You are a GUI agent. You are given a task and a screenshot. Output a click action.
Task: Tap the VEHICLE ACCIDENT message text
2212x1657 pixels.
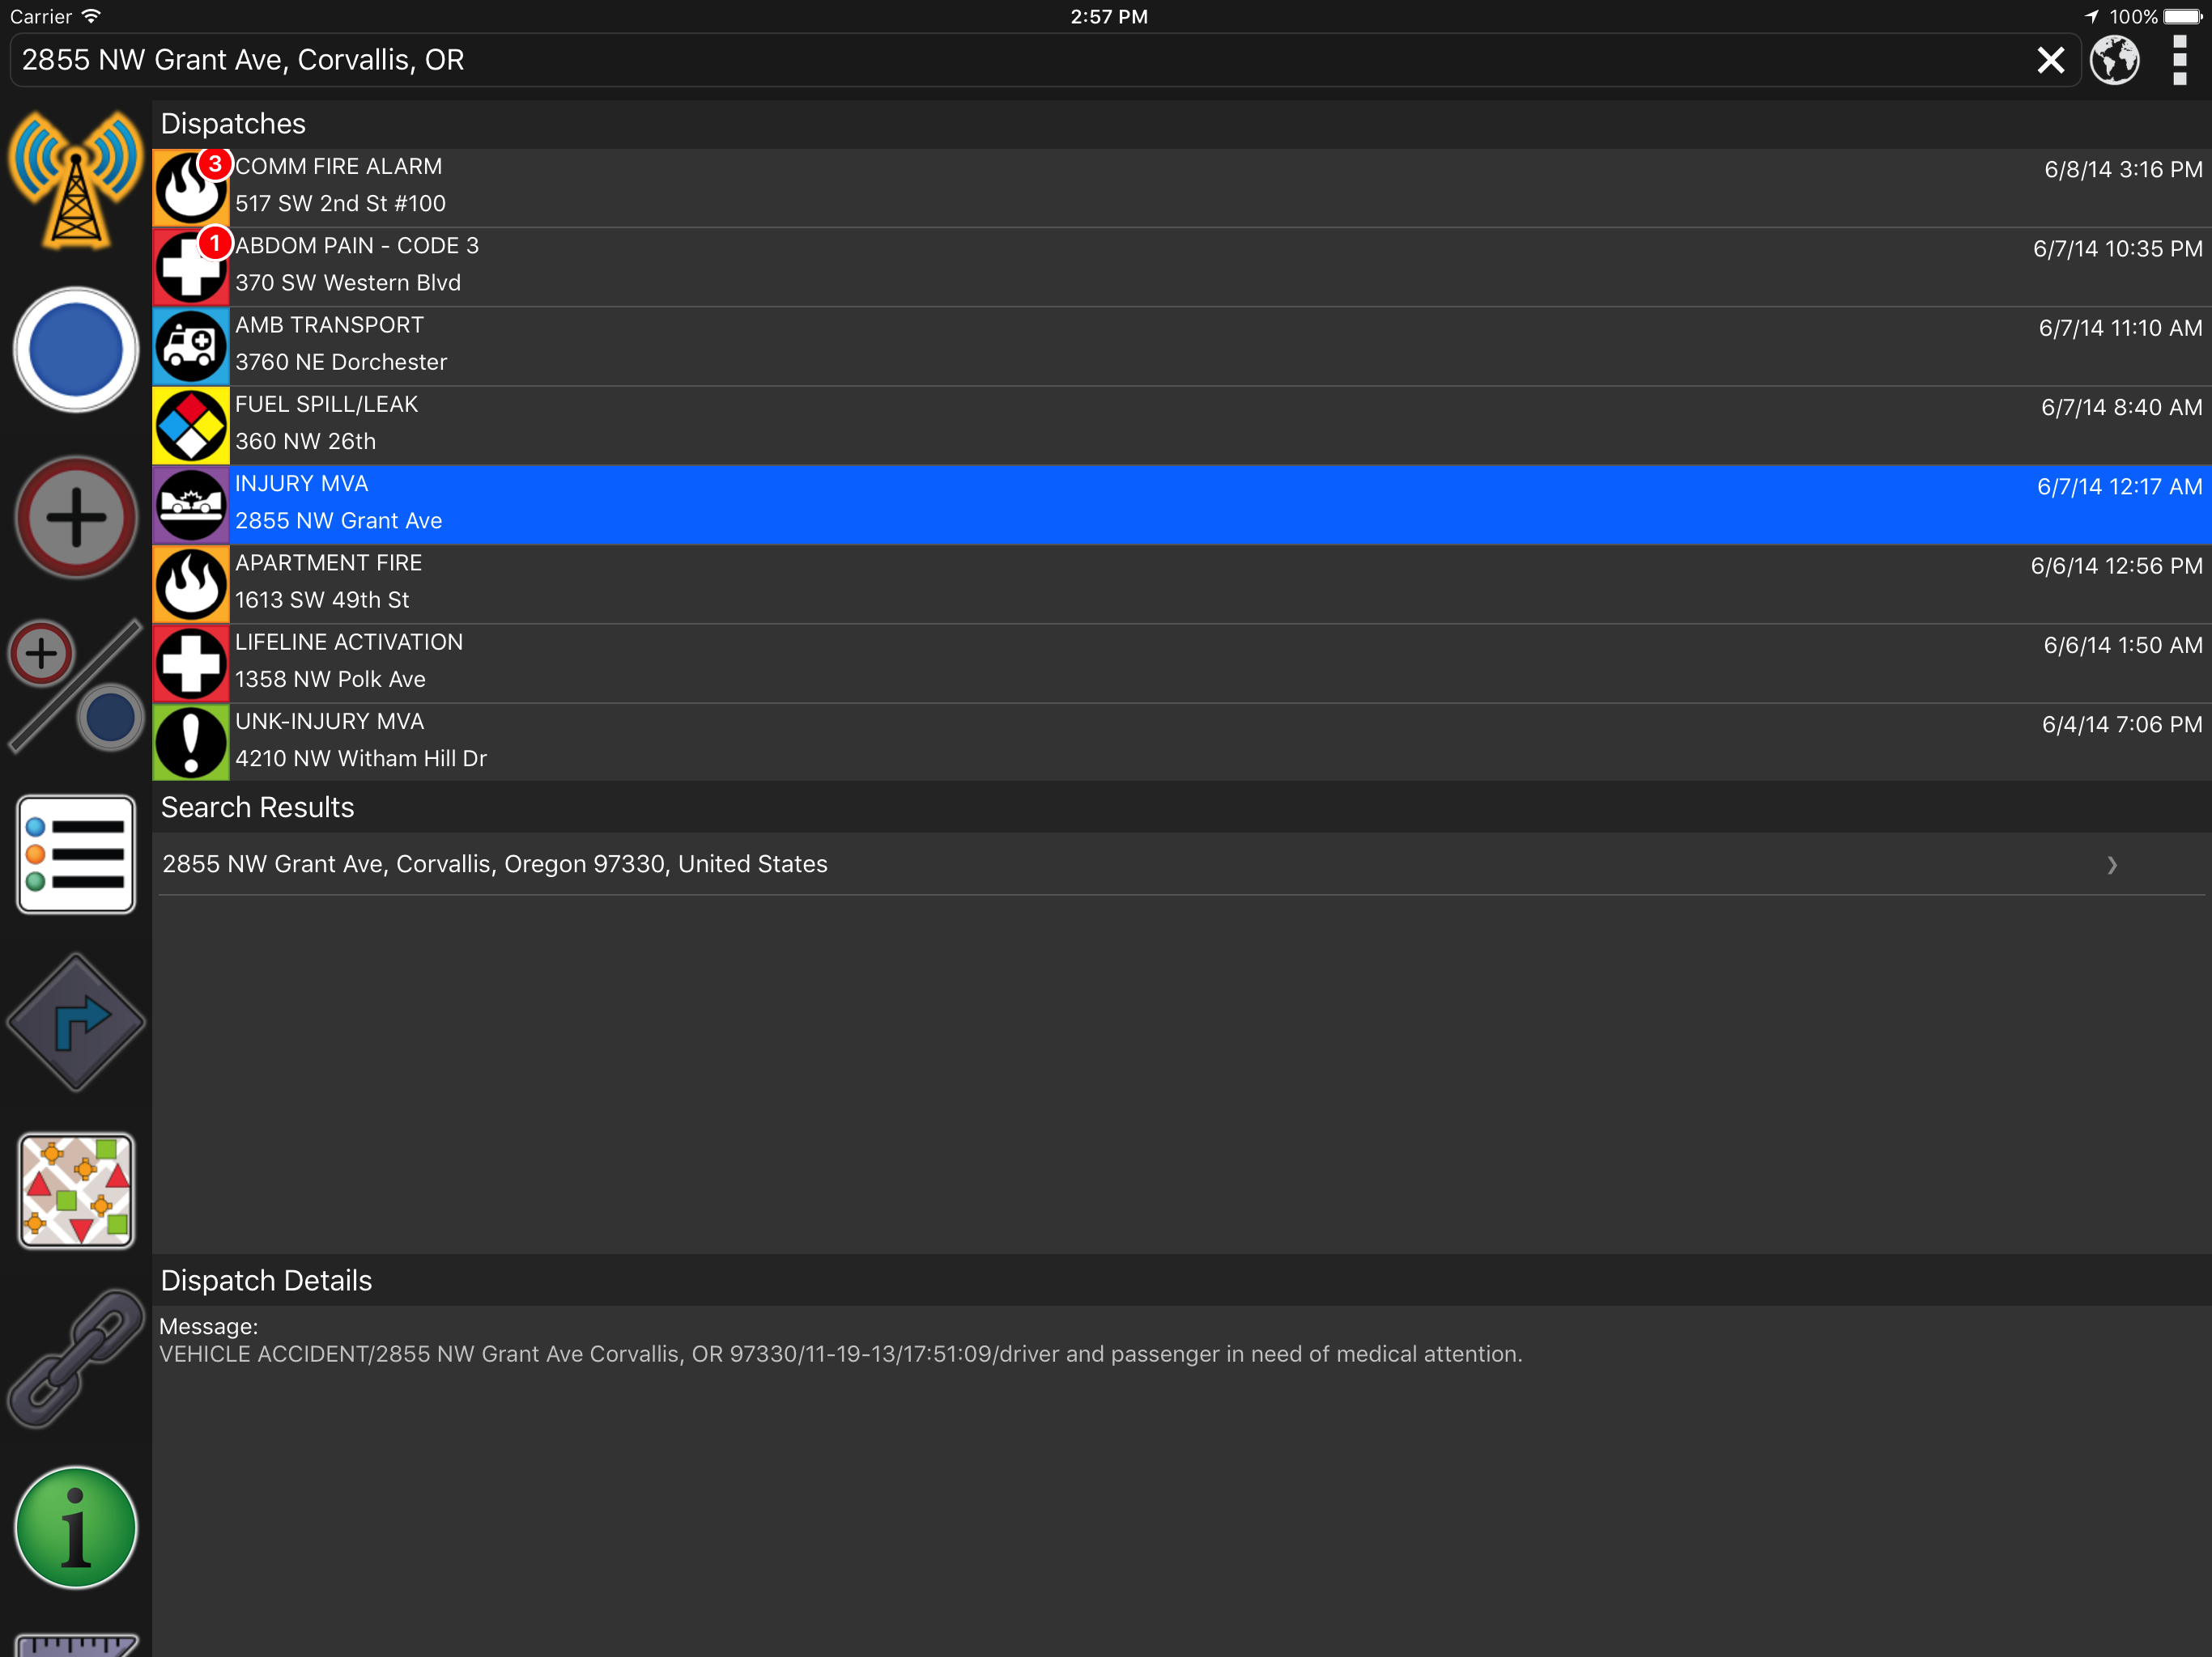click(x=841, y=1354)
